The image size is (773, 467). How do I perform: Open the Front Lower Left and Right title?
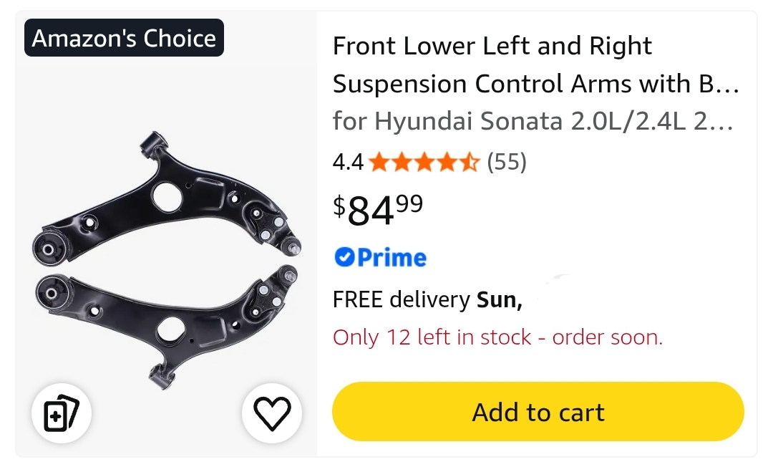tap(492, 46)
